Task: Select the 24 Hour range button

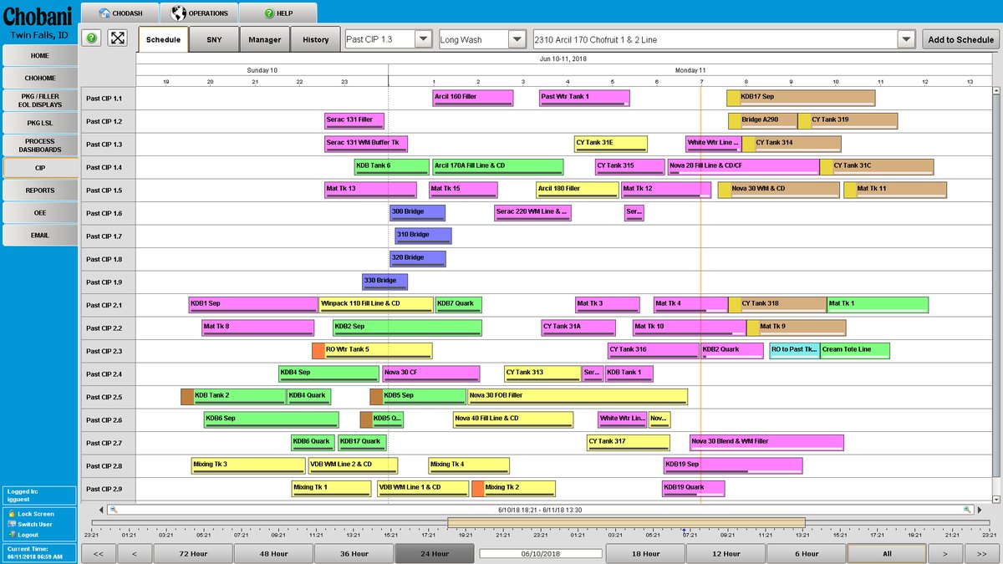Action: click(434, 553)
